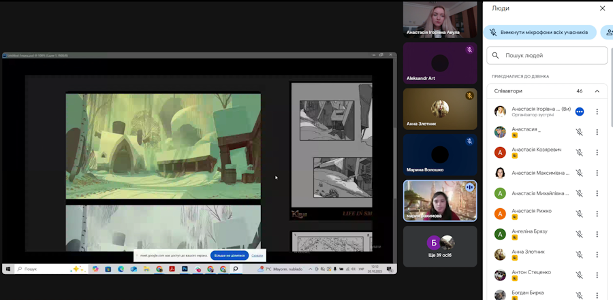Viewport: 613px width, 300px height.
Task: Click the Більше не ділитися button
Action: (x=229, y=256)
